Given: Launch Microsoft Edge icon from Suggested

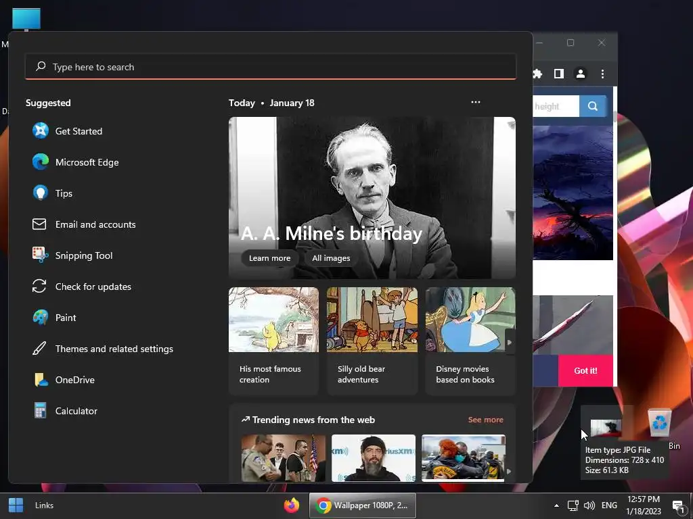Looking at the screenshot, I should [40, 162].
